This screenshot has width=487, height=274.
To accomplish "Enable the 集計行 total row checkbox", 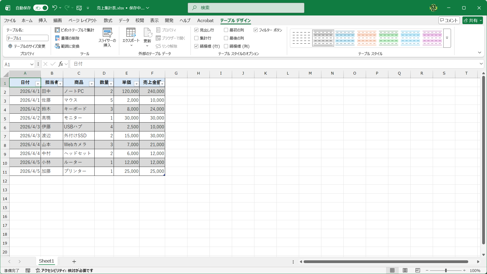I will 196,38.
